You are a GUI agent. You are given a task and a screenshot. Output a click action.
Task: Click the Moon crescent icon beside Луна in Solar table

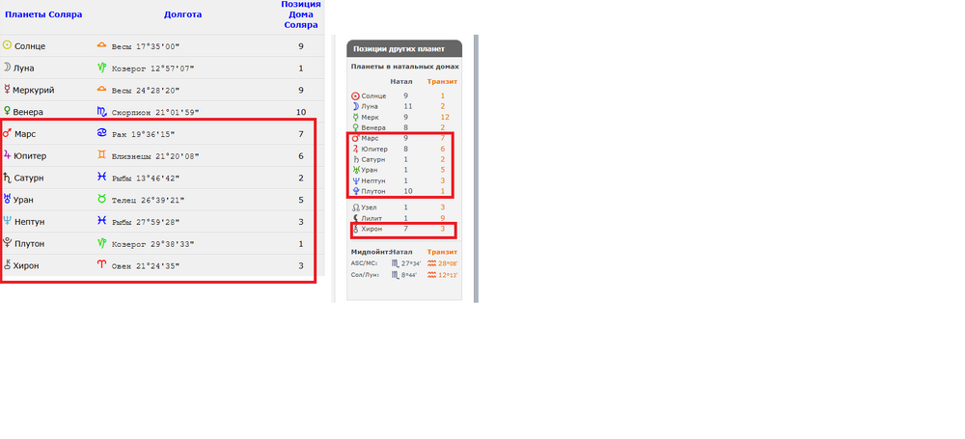[7, 68]
